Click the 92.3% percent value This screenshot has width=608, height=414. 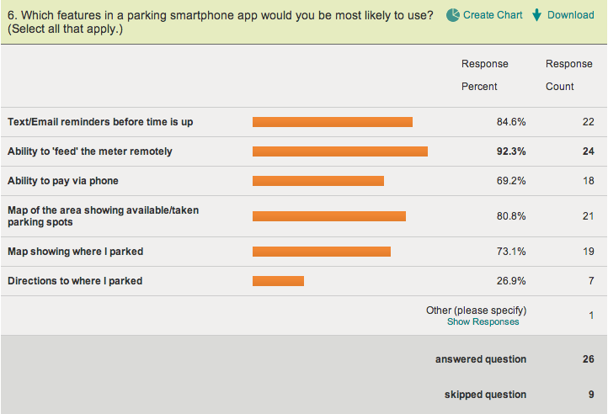tap(511, 151)
